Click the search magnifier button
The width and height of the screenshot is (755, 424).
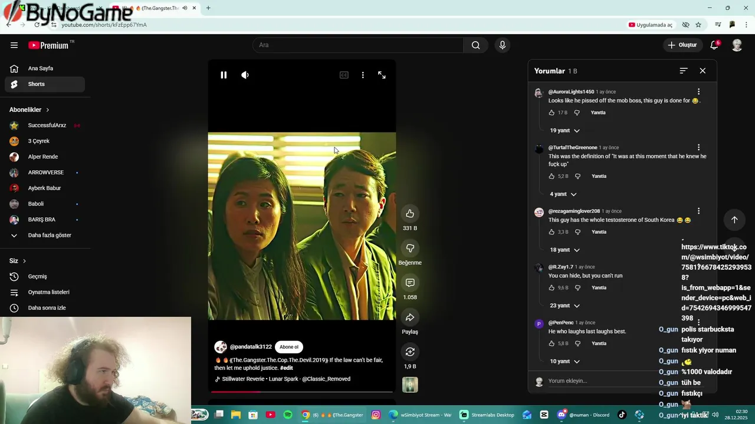(x=475, y=45)
